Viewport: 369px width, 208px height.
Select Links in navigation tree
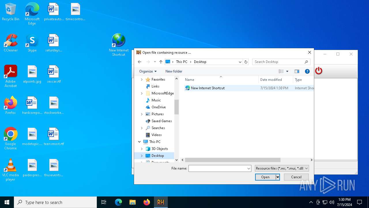[x=155, y=86]
